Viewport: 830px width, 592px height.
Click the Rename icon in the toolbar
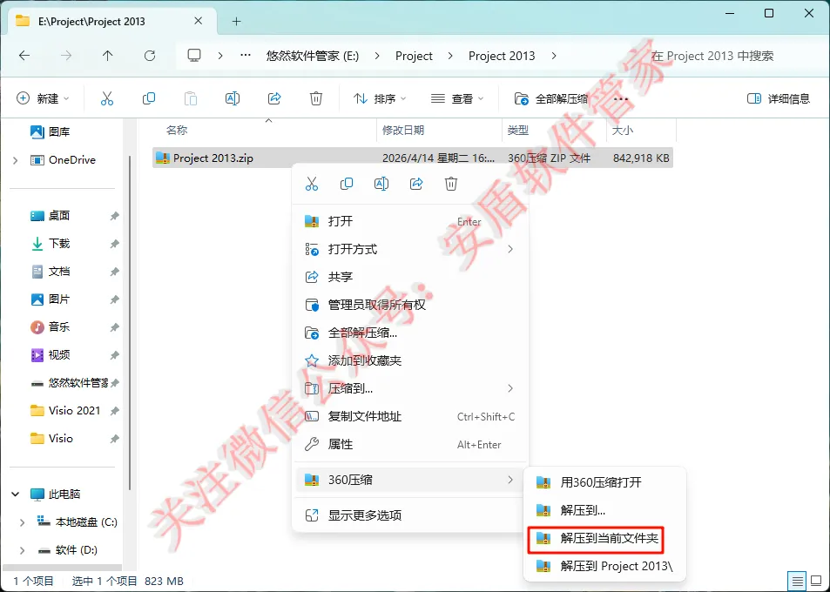pos(233,98)
